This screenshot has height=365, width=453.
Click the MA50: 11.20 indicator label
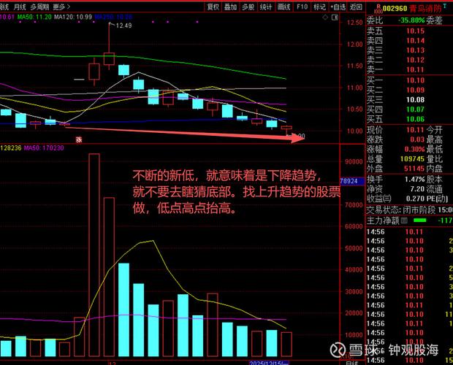(34, 17)
